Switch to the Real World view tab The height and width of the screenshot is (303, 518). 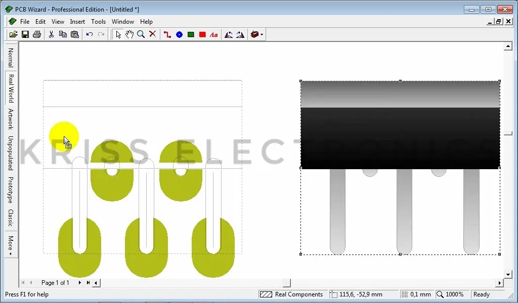(11, 88)
